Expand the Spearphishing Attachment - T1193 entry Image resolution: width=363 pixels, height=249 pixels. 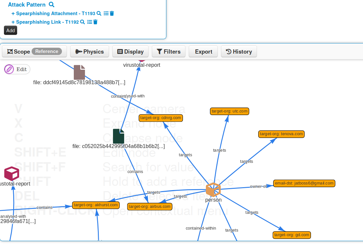pyautogui.click(x=13, y=13)
